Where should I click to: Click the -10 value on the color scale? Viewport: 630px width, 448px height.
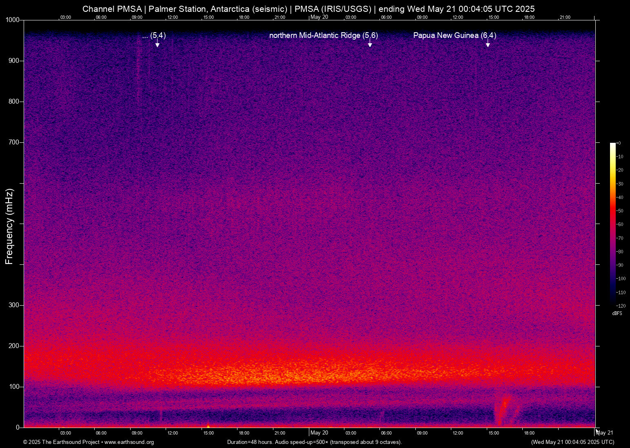pos(620,157)
